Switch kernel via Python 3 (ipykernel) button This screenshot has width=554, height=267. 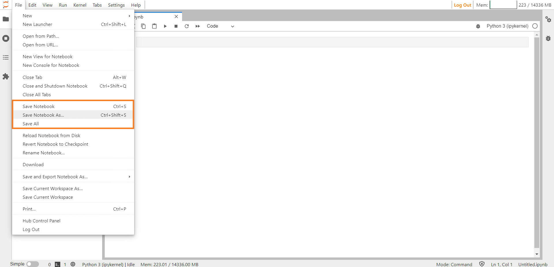tap(507, 26)
